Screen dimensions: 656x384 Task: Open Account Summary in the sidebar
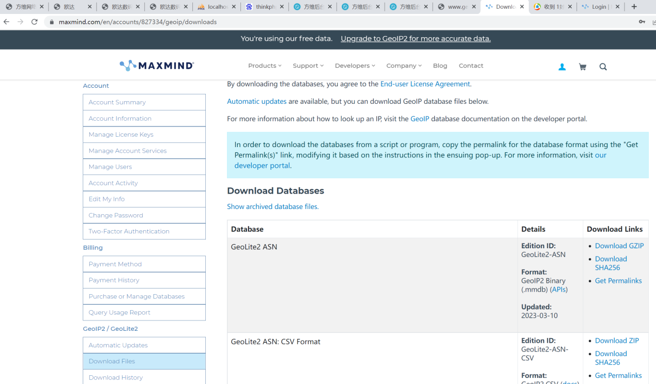click(144, 102)
